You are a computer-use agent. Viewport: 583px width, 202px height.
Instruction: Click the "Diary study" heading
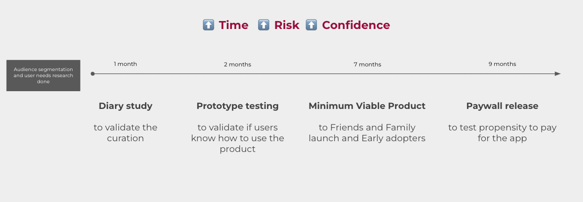tap(125, 106)
